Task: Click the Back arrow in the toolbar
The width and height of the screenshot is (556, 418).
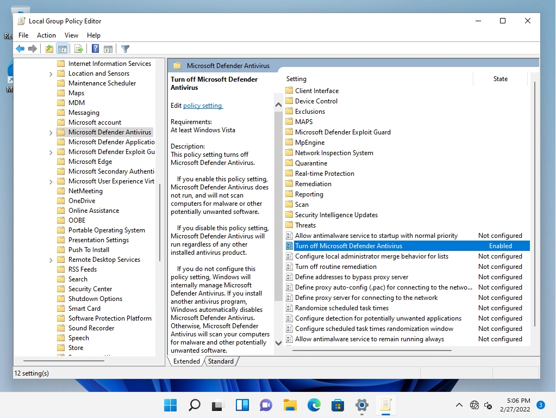Action: [20, 48]
